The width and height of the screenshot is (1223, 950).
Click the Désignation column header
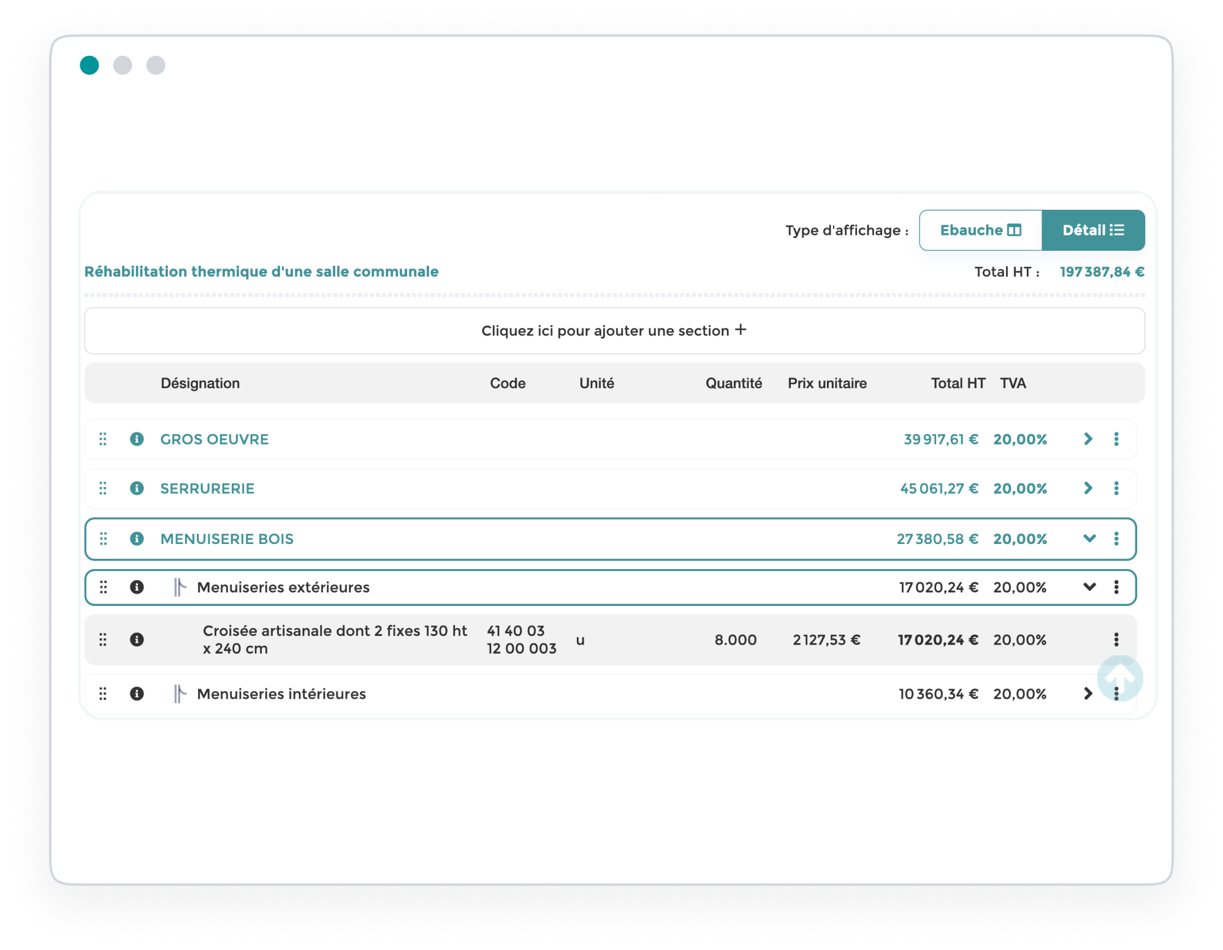(x=200, y=383)
